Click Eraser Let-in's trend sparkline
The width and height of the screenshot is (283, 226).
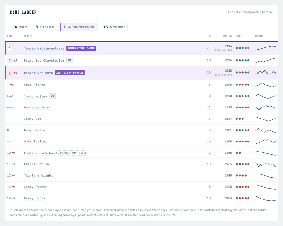pos(265,164)
